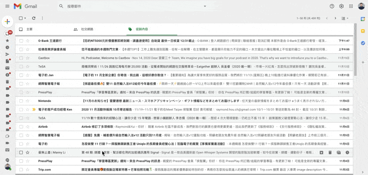Screen dimensions: 368x175
Task: Open Google Calendar in side panel
Action: tap(363, 19)
